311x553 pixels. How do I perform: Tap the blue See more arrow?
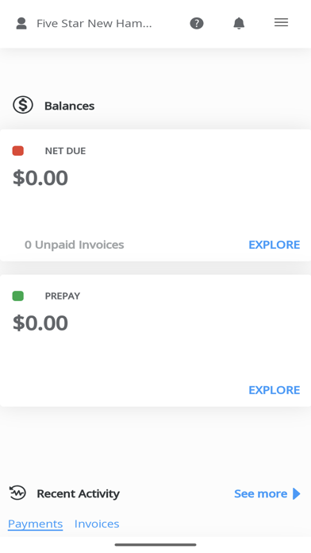[297, 493]
